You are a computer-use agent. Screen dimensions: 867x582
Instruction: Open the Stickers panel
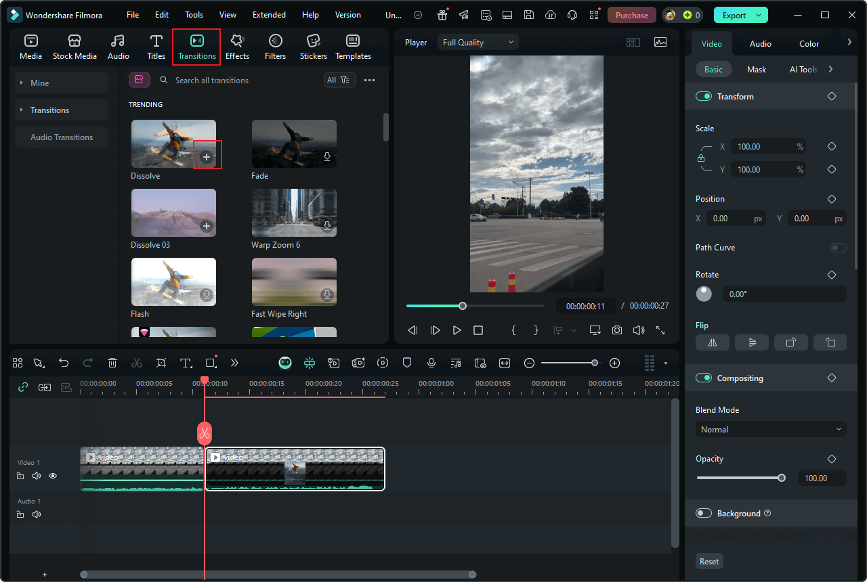click(313, 47)
